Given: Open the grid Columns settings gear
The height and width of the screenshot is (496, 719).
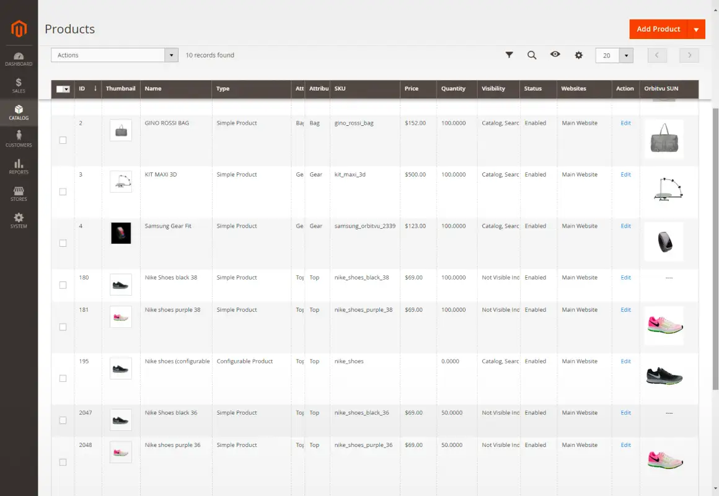Looking at the screenshot, I should coord(578,55).
